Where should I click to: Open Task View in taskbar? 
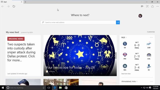tap(49, 88)
